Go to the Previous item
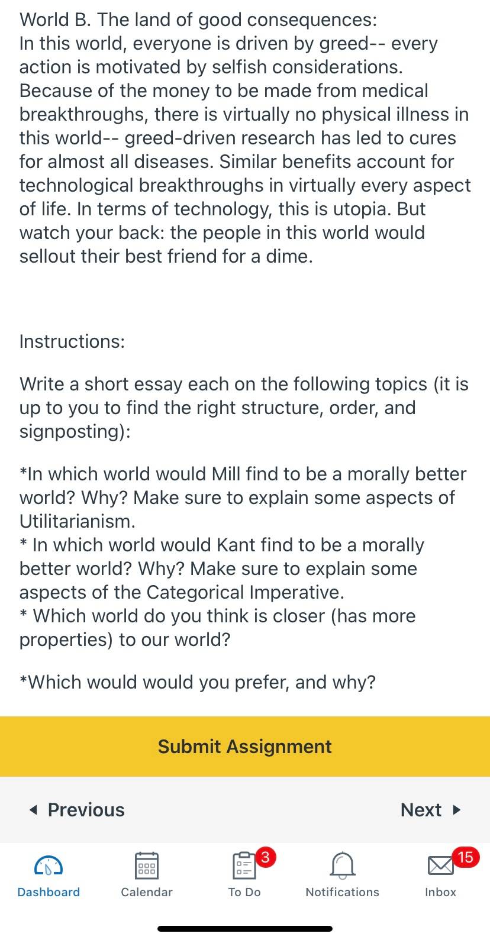This screenshot has height=940, width=490. point(77,810)
